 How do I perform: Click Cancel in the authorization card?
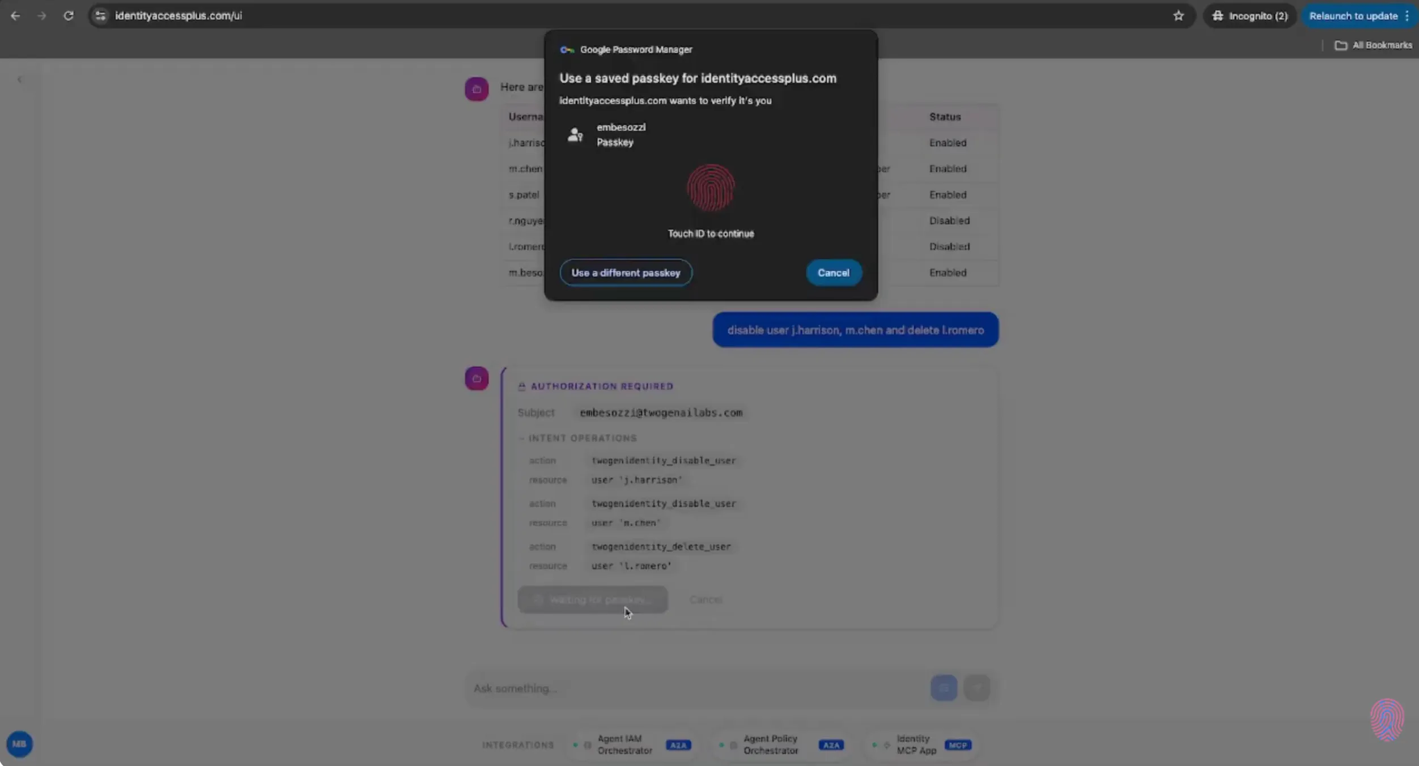(706, 599)
